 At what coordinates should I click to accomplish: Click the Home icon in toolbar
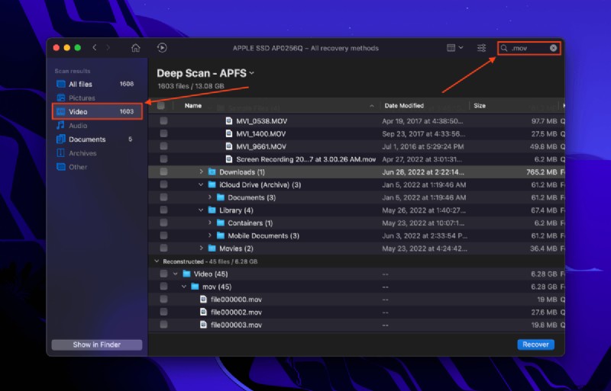(135, 48)
